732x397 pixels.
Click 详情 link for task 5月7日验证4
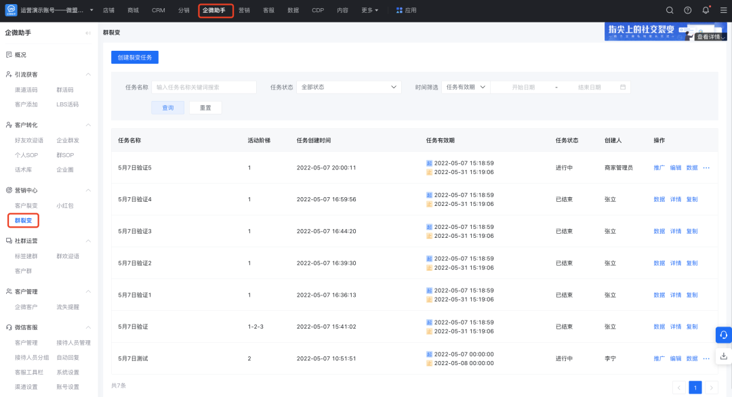[x=675, y=199]
